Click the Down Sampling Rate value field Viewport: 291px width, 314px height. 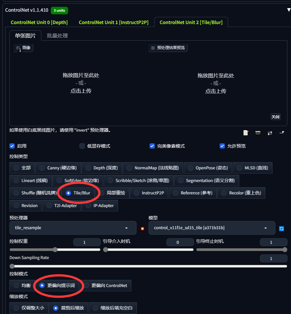coord(274,258)
